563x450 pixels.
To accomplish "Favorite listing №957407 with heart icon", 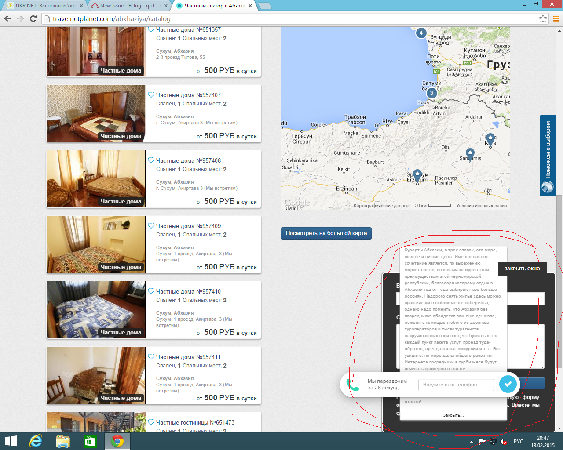I will 151,95.
